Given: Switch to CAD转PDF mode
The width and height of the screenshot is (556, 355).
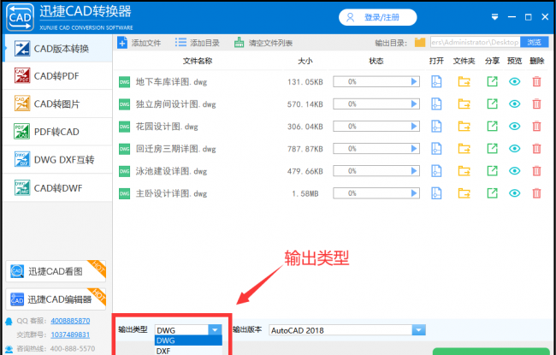Looking at the screenshot, I should coord(57,76).
